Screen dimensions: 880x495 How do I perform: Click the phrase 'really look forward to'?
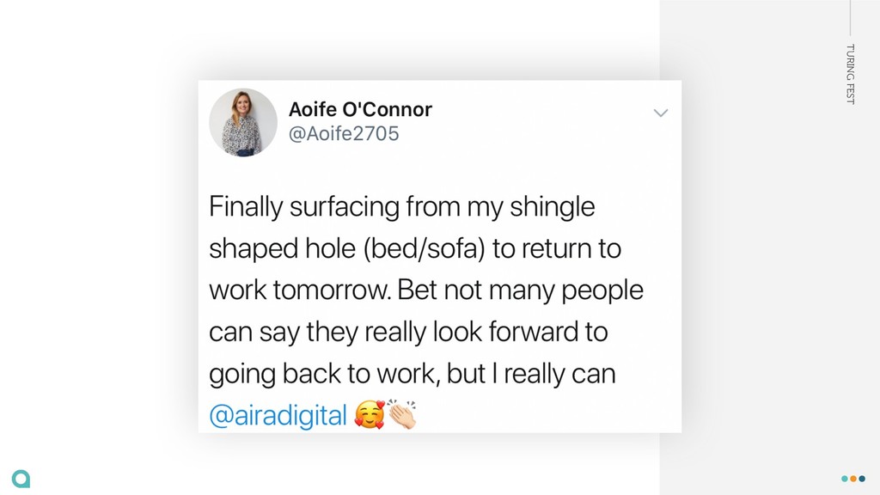pyautogui.click(x=486, y=332)
